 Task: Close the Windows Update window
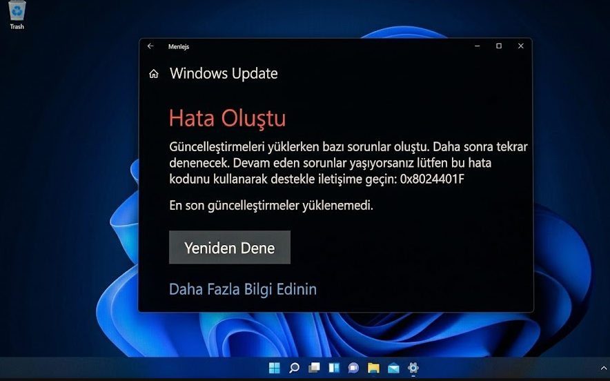tap(521, 46)
